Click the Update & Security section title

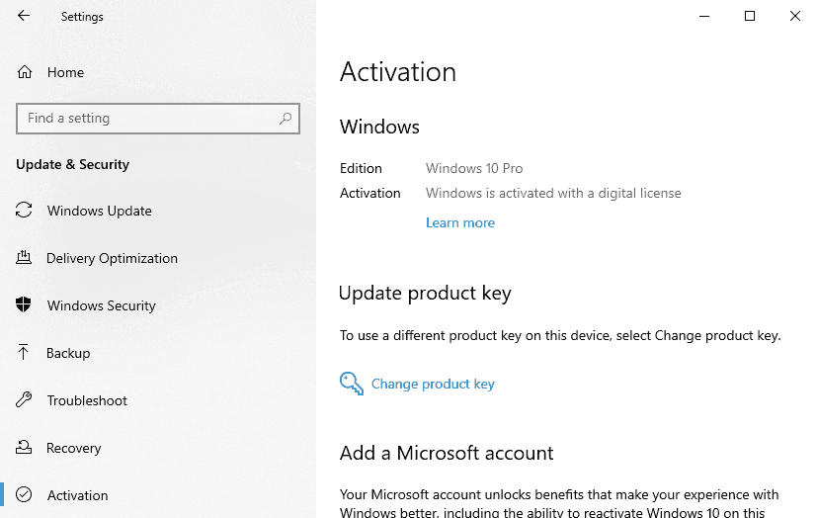(x=72, y=164)
